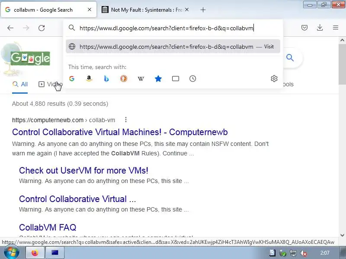Open the Windows Start menu orb
Screen dimensions: 346x259
(x=12, y=253)
